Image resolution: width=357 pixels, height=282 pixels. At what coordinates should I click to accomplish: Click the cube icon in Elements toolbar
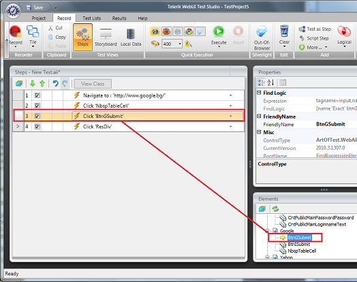[262, 208]
